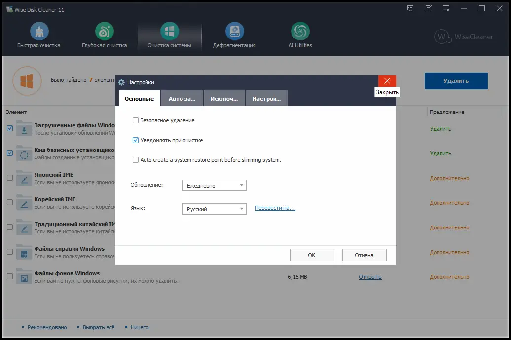Screen dimensions: 511x340
Task: Click the Ничего selection option
Action: [x=140, y=327]
